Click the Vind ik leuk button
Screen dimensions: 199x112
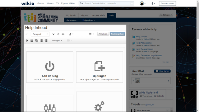[x=146, y=96]
